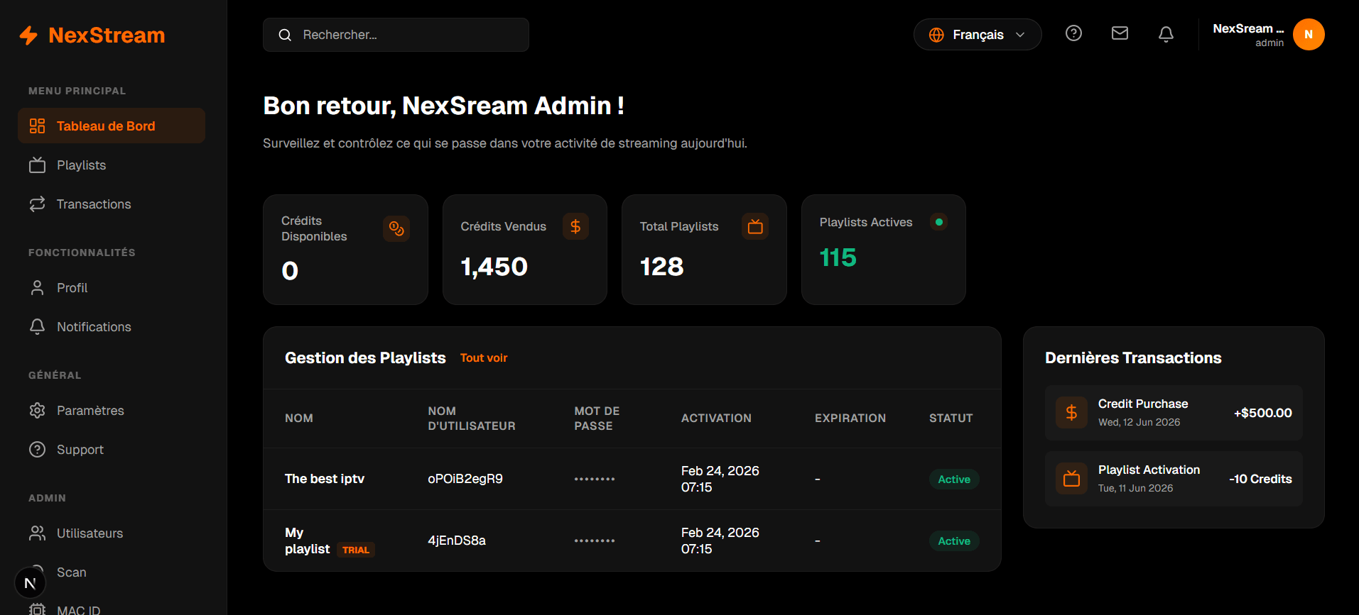Open the Credit Purchase transaction entry
Viewport: 1359px width, 615px height.
(1174, 413)
